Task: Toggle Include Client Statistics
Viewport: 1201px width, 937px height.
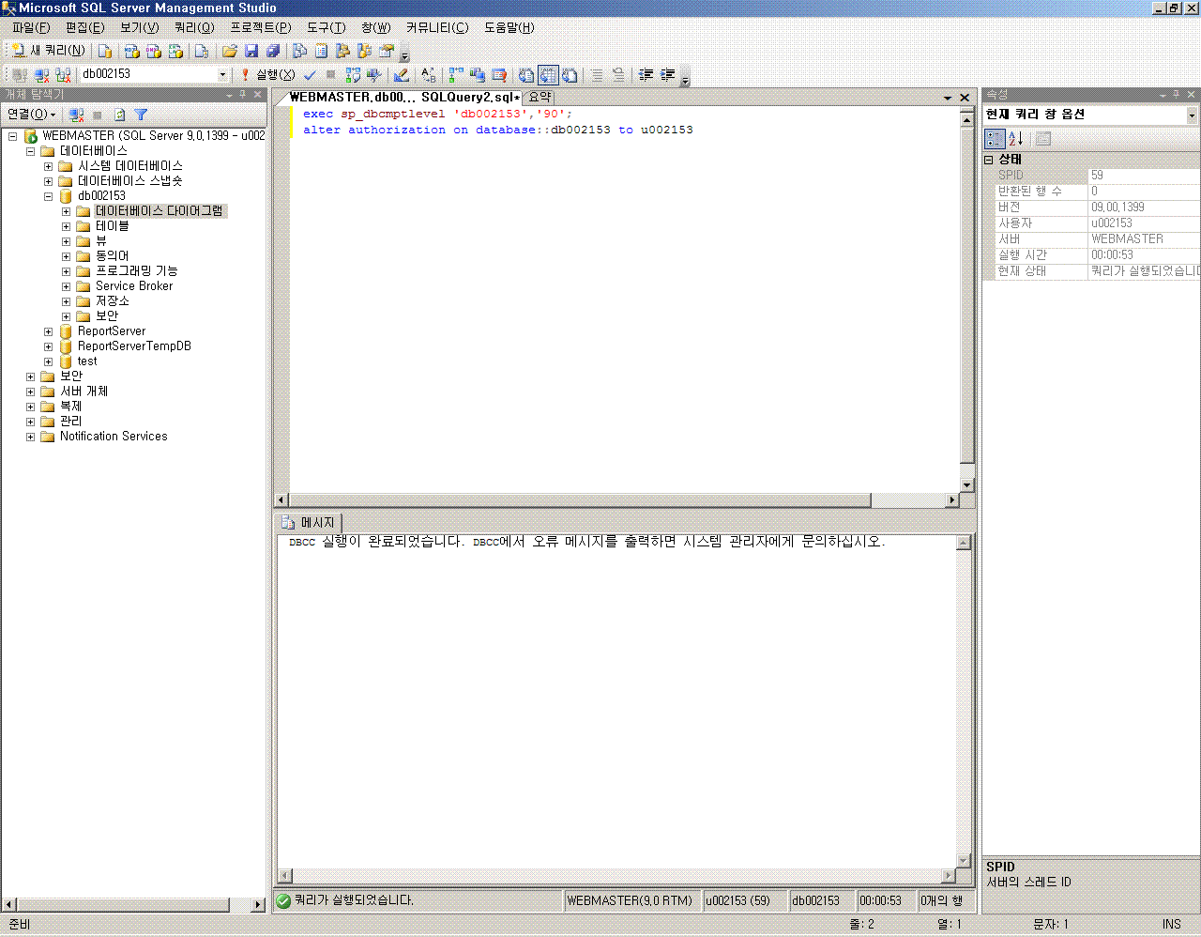Action: 478,74
